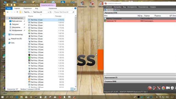The height and width of the screenshot is (99, 176).
Task: Click the eye icon of Test Virus (6).exe
Action: 29,33
